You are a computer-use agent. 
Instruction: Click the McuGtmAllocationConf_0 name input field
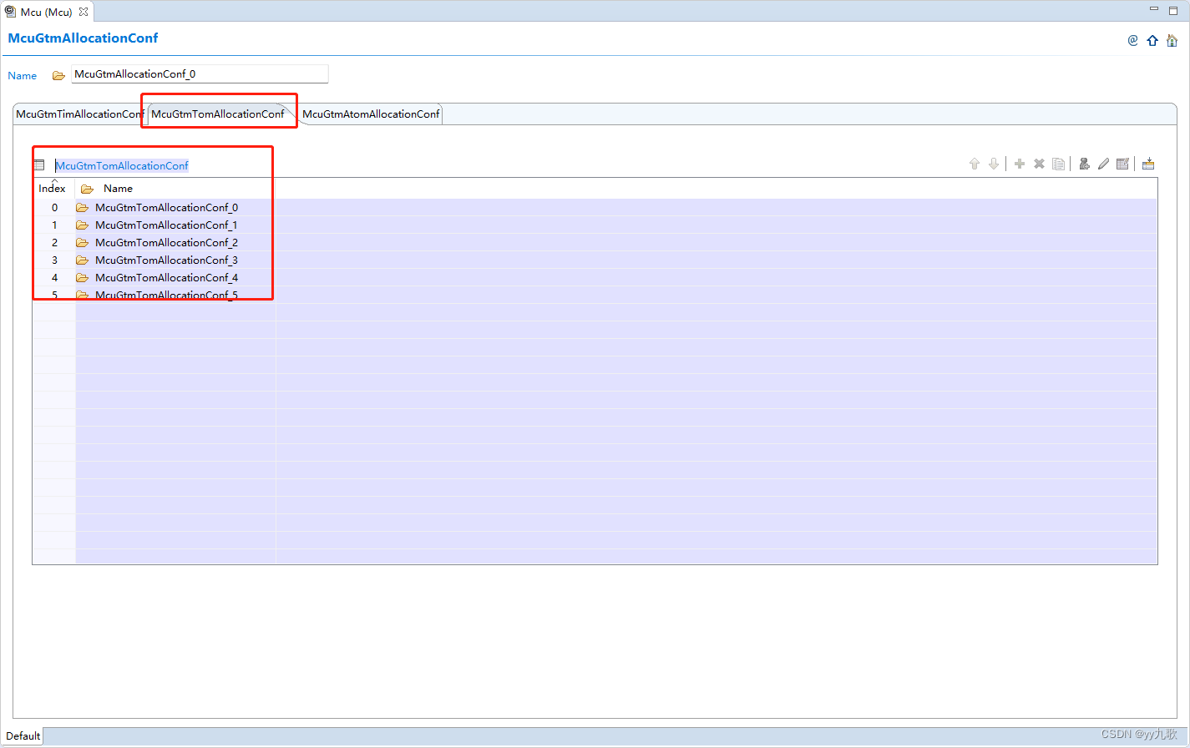pyautogui.click(x=200, y=74)
